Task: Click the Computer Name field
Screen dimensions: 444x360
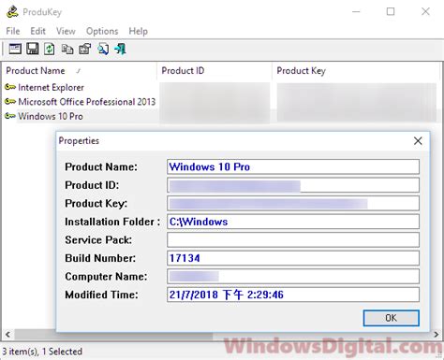Action: pos(293,276)
